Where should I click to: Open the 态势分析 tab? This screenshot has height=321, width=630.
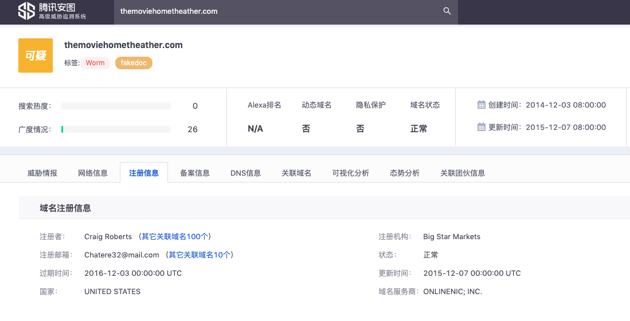point(405,173)
